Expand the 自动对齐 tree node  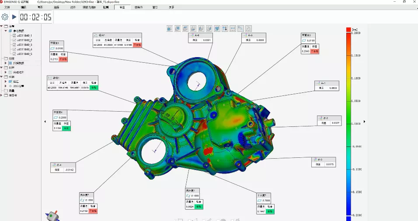pos(6,72)
